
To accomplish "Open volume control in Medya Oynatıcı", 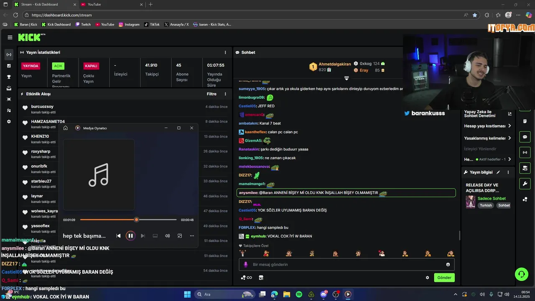I will click(x=167, y=236).
